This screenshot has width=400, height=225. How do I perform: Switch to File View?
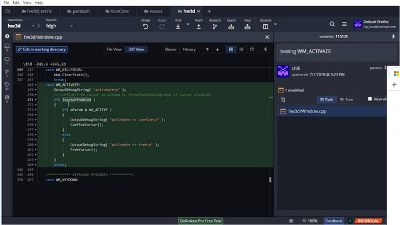[114, 49]
